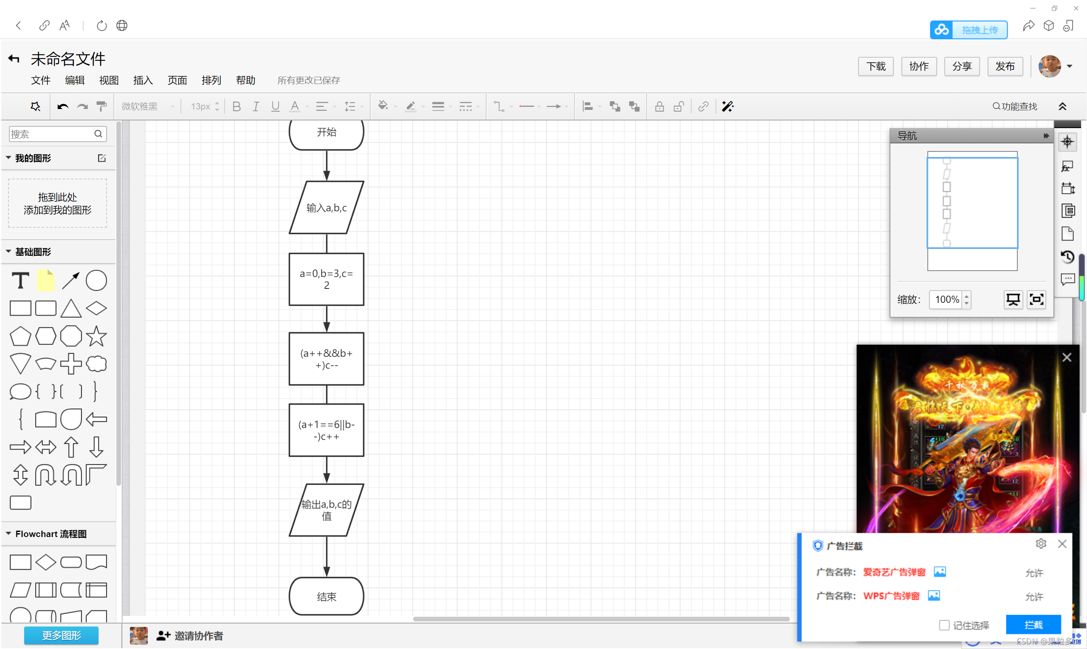Open the font color picker
Screen dimensions: 1087x649
point(295,106)
